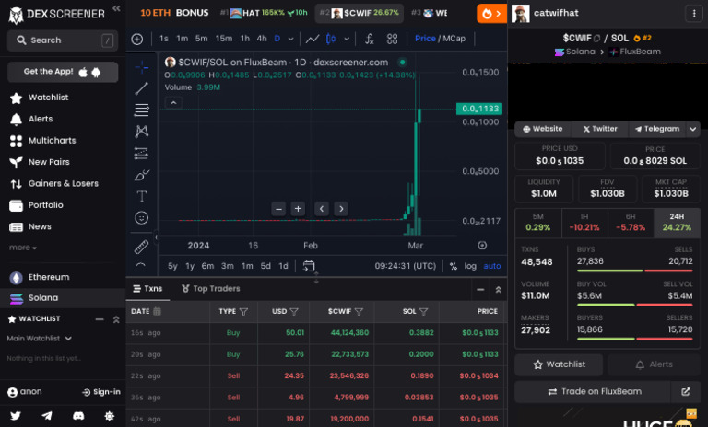This screenshot has height=427, width=708.
Task: Toggle log scale on chart
Action: click(x=470, y=266)
